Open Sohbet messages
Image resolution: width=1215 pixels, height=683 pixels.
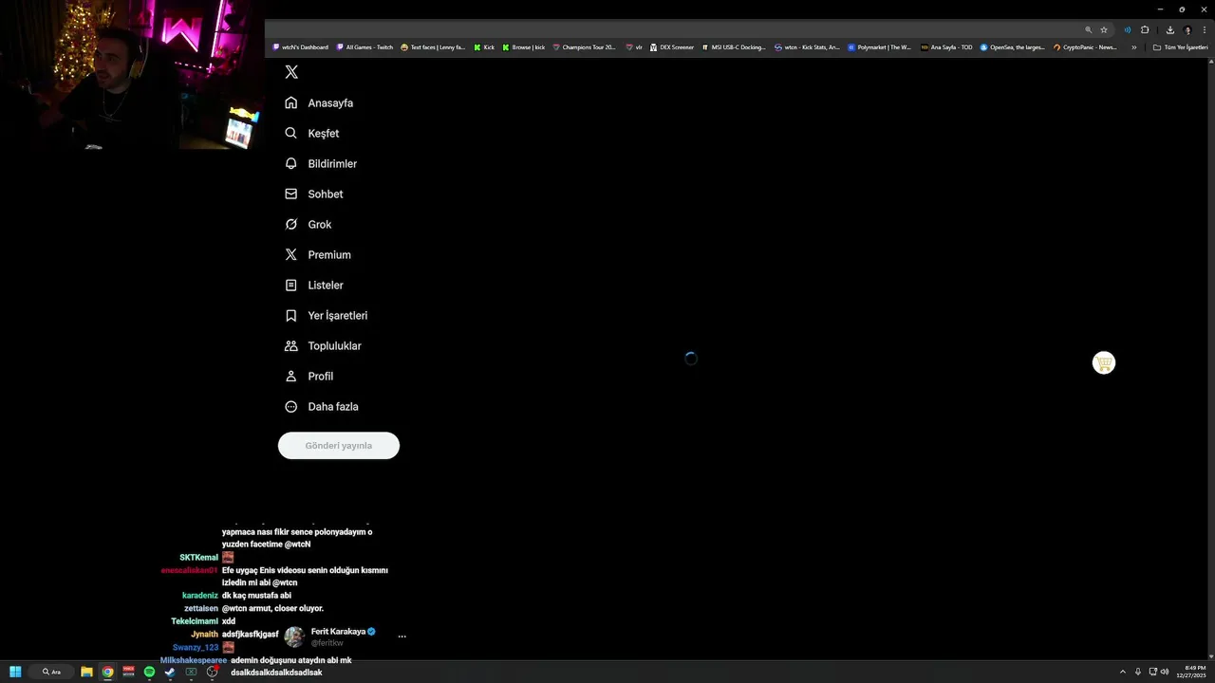[x=314, y=194]
